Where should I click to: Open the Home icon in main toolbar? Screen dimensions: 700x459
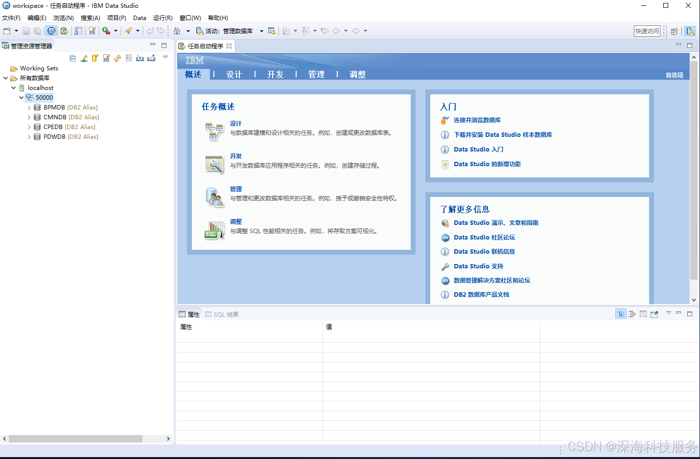177,31
